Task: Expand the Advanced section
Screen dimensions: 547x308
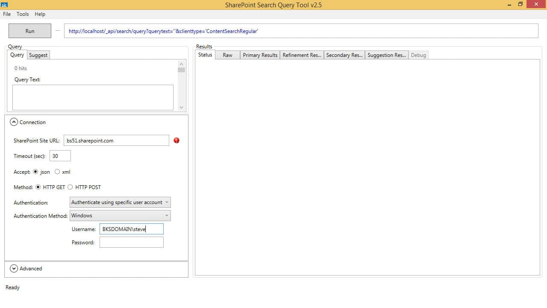Action: click(14, 269)
